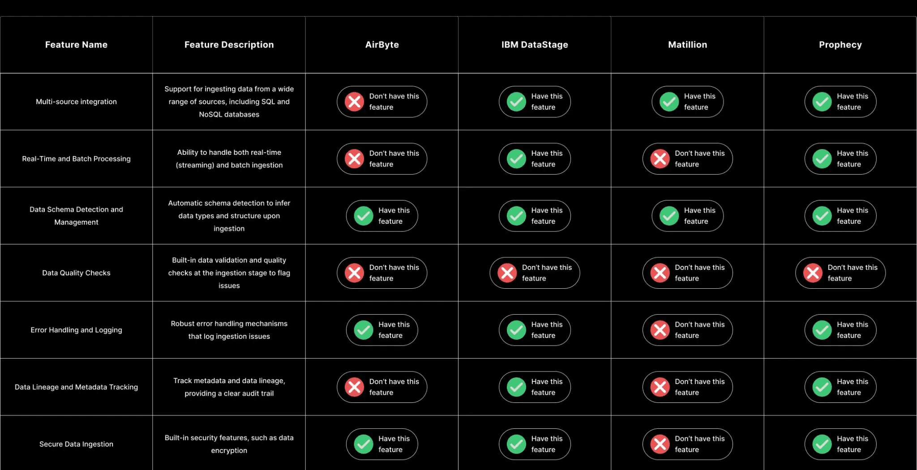The width and height of the screenshot is (917, 470).
Task: Click the red X for IBM DataStage Data Quality Checks
Action: [x=534, y=273]
